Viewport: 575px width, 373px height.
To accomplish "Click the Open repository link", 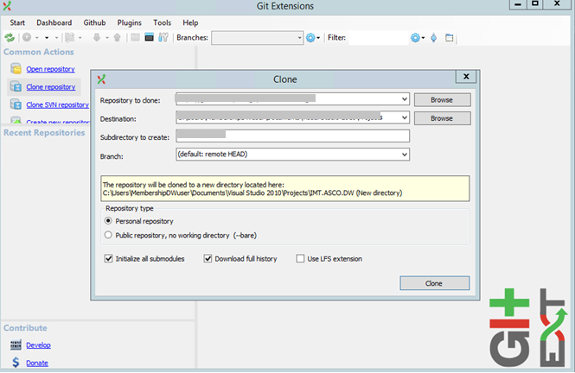I will point(51,69).
